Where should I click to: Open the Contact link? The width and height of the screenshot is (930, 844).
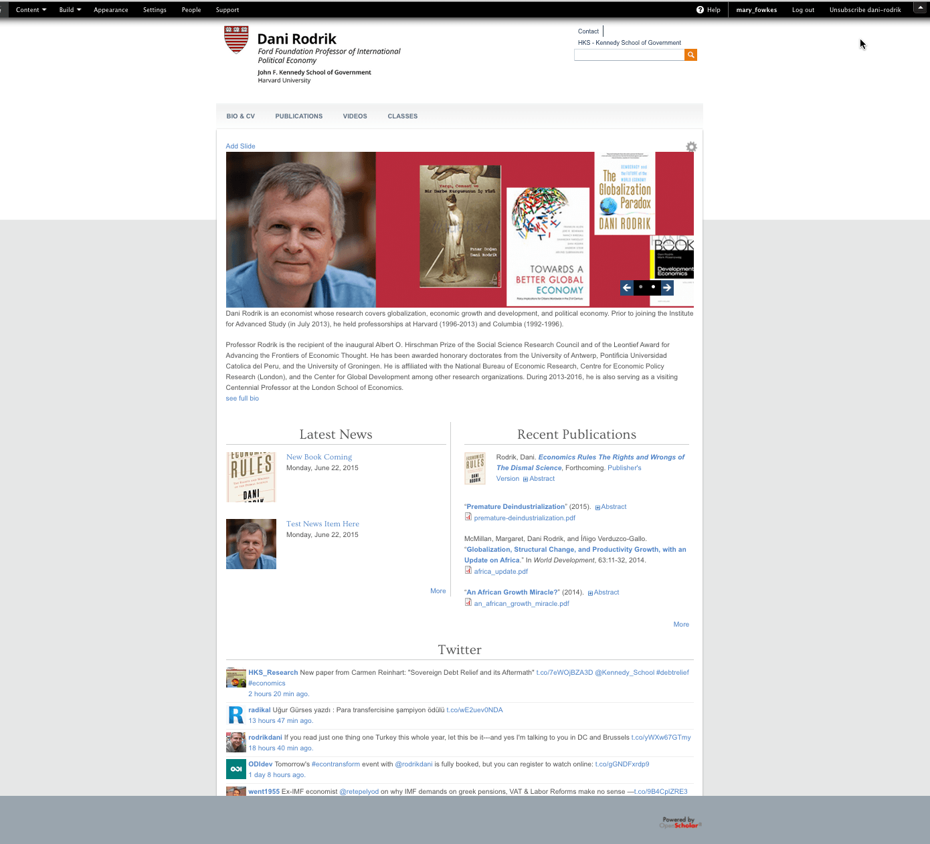[x=589, y=31]
